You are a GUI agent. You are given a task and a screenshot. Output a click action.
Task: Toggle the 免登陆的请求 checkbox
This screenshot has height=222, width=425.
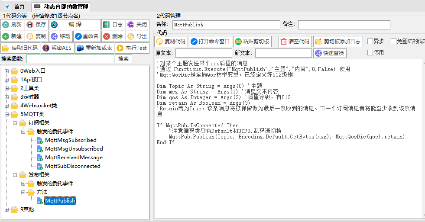pos(393,41)
